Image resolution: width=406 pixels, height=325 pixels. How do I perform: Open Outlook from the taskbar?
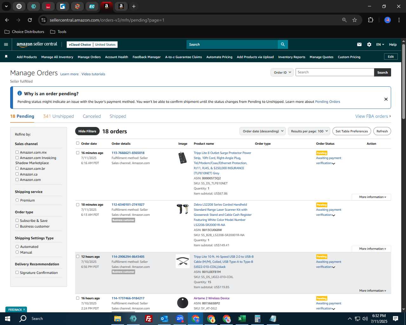coord(164,319)
